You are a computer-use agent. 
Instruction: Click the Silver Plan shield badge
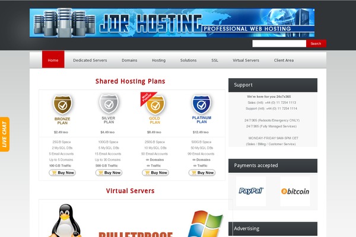pos(109,104)
